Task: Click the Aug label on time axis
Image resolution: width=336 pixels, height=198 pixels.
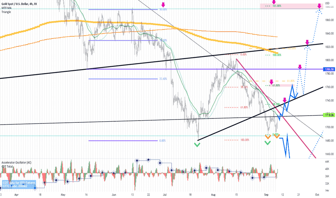Action: point(213,195)
